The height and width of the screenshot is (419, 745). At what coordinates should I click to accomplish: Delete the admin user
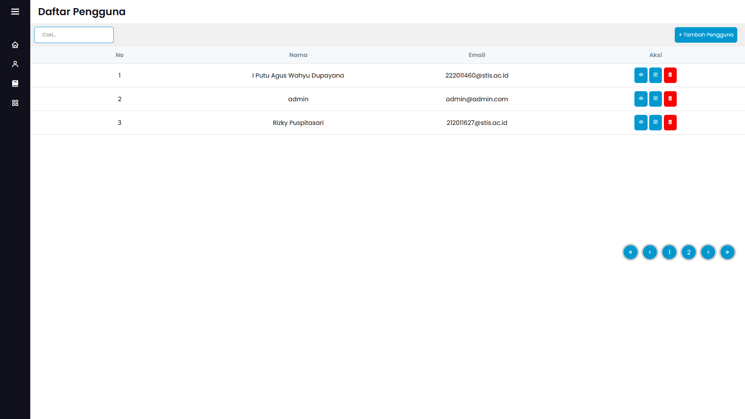point(670,99)
